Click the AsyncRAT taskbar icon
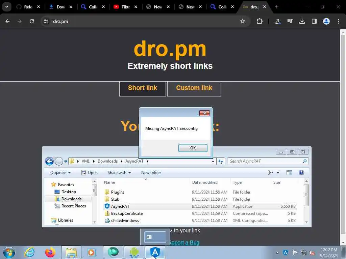Viewport: 346px width, 259px height. [155, 252]
